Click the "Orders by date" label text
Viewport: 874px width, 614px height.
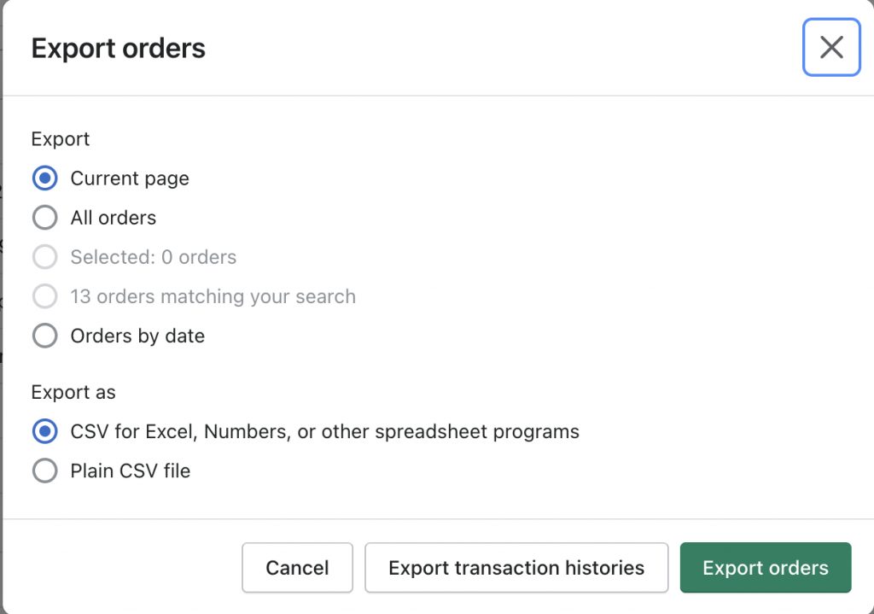(x=137, y=336)
